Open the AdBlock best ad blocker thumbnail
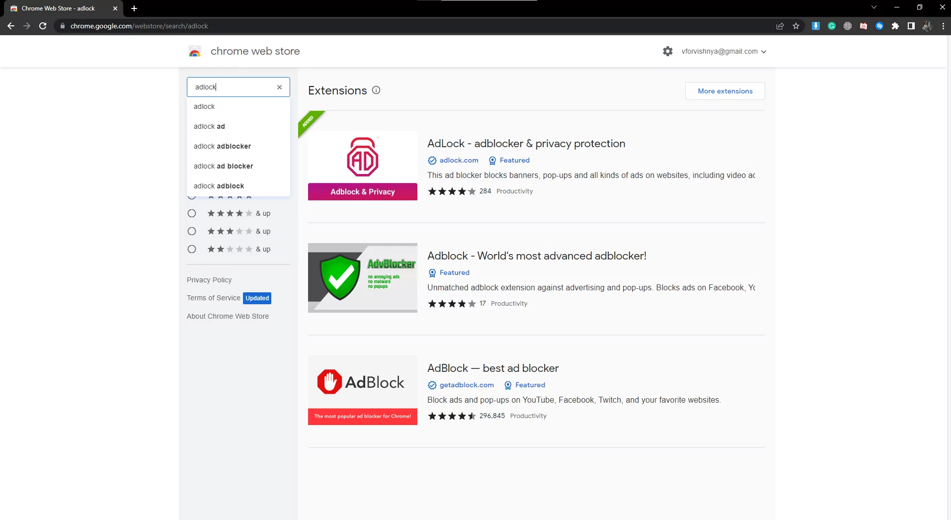951x520 pixels. coord(363,390)
